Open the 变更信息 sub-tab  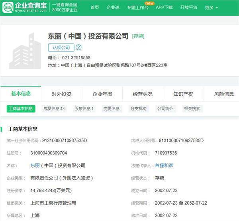[112, 109]
